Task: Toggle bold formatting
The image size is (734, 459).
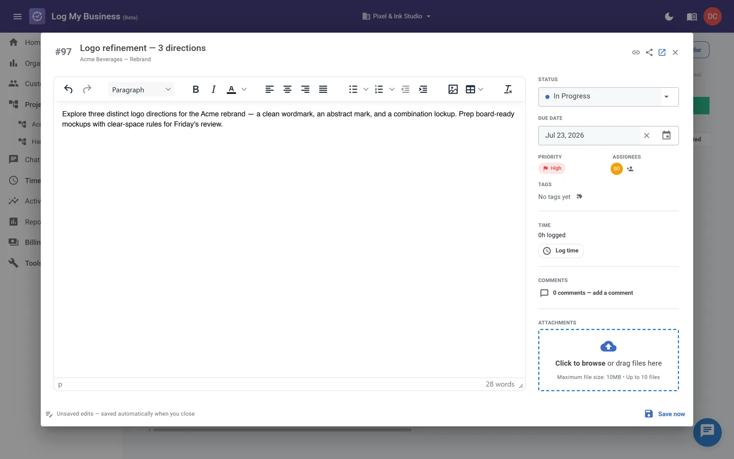Action: point(195,90)
